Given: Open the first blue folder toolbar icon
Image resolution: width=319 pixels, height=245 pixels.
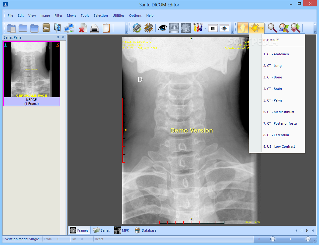Looking at the screenshot, I should tap(11, 28).
